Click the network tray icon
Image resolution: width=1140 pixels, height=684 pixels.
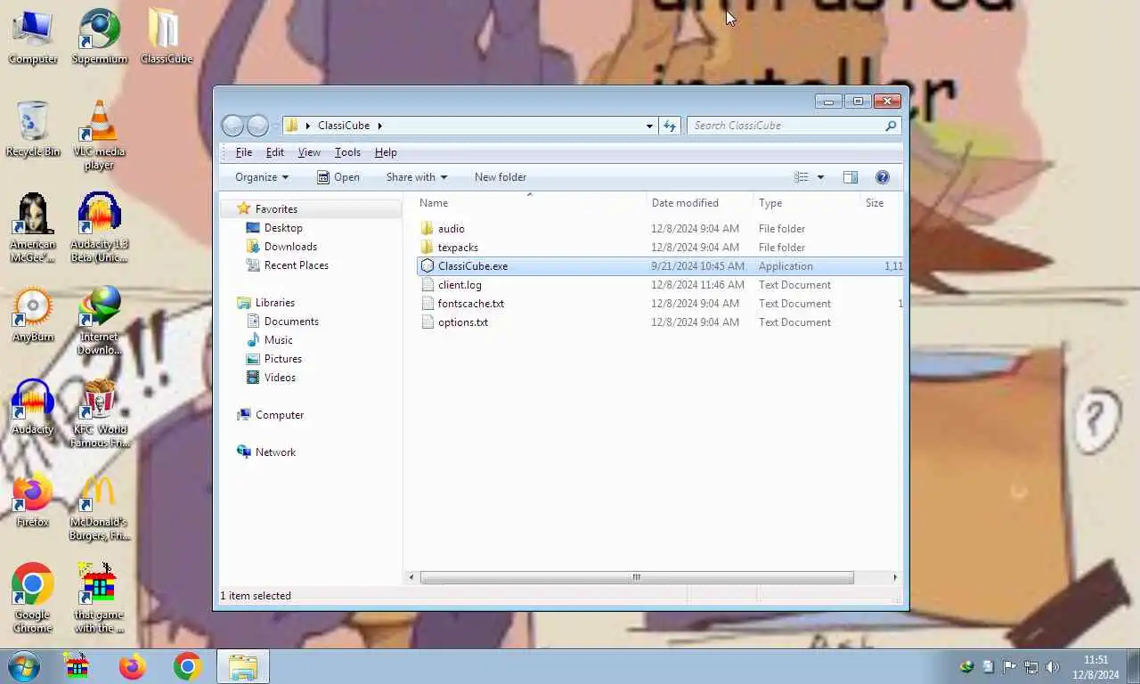(x=1030, y=666)
